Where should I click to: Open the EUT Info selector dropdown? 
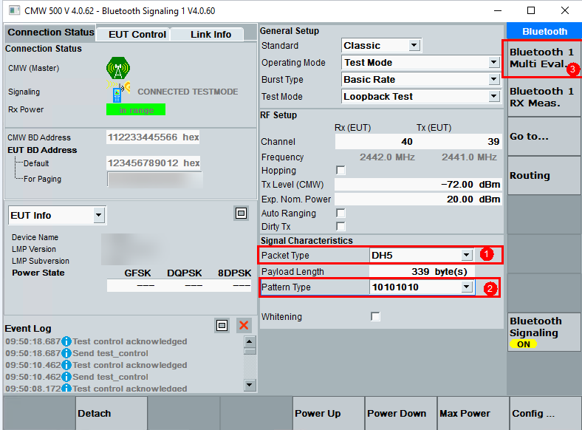click(x=98, y=216)
